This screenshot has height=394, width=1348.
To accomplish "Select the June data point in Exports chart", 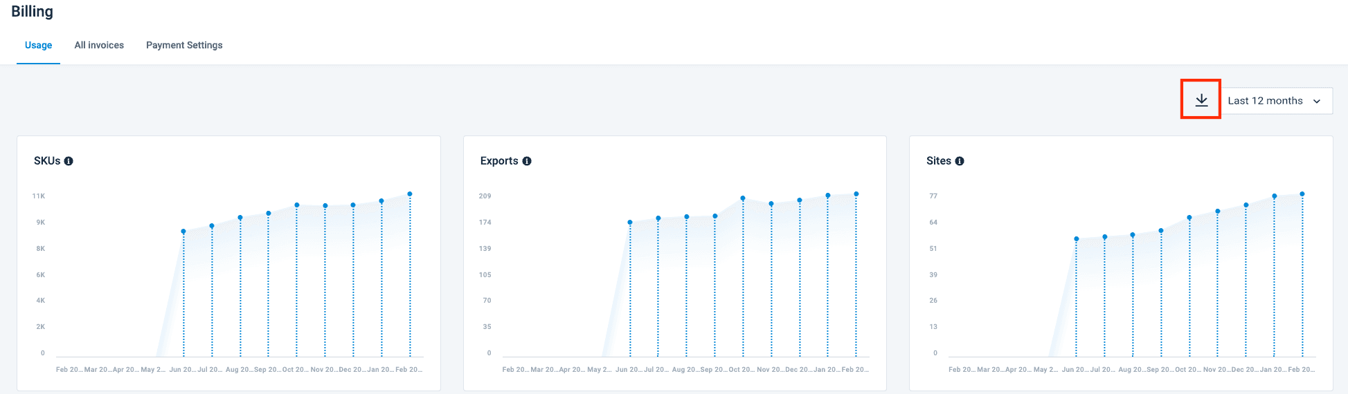I will (630, 223).
